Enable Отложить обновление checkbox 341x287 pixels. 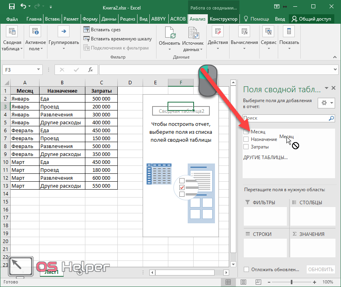(247, 270)
